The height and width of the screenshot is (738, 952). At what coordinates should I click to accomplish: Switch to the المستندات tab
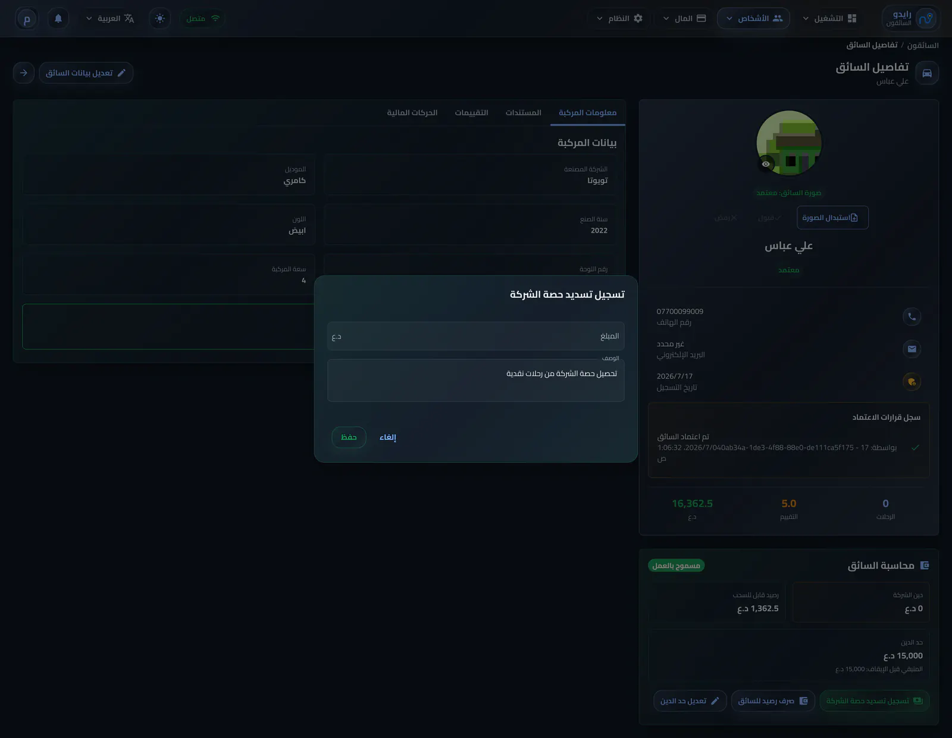tap(524, 112)
